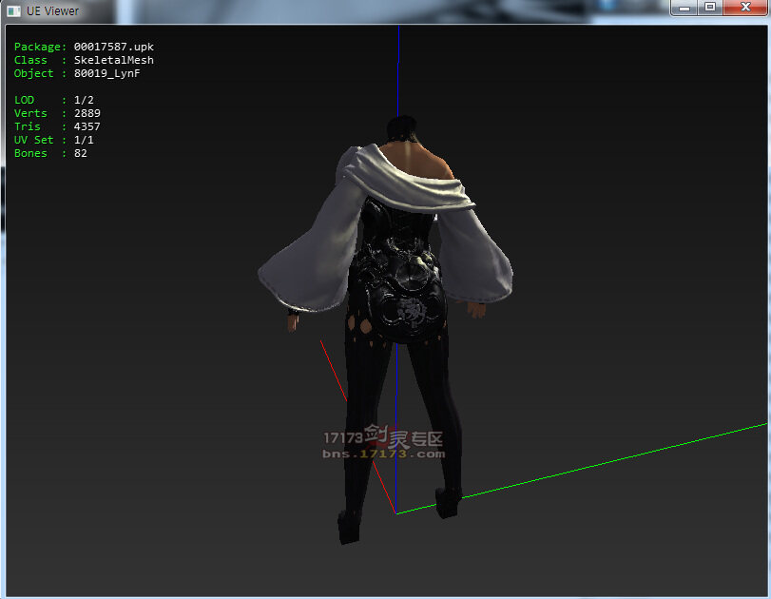771x599 pixels.
Task: Click the UV Set value 1/1
Action: tap(84, 140)
